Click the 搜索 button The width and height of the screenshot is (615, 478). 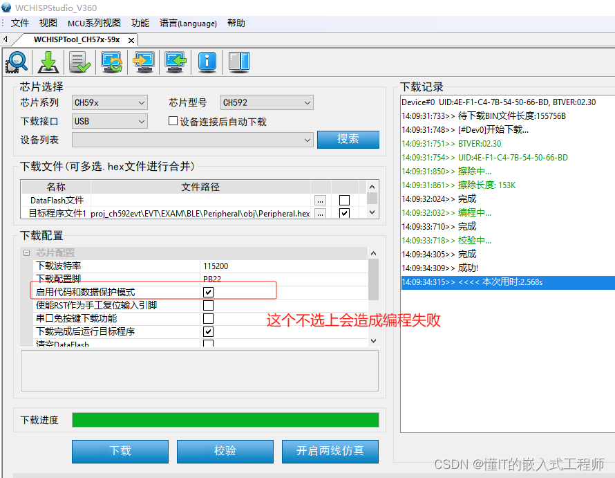click(348, 140)
